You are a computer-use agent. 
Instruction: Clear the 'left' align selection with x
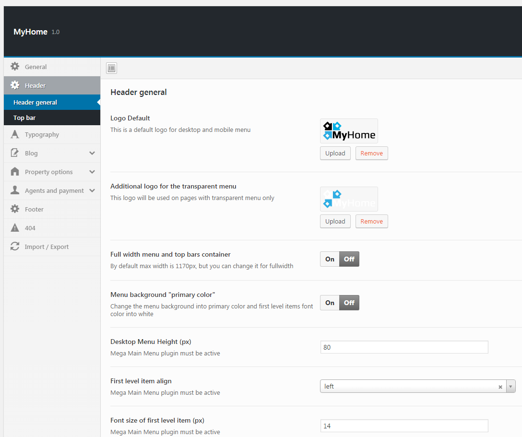tap(500, 387)
